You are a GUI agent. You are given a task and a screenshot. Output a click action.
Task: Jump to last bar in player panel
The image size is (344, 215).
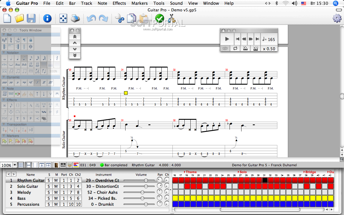[x=257, y=39]
